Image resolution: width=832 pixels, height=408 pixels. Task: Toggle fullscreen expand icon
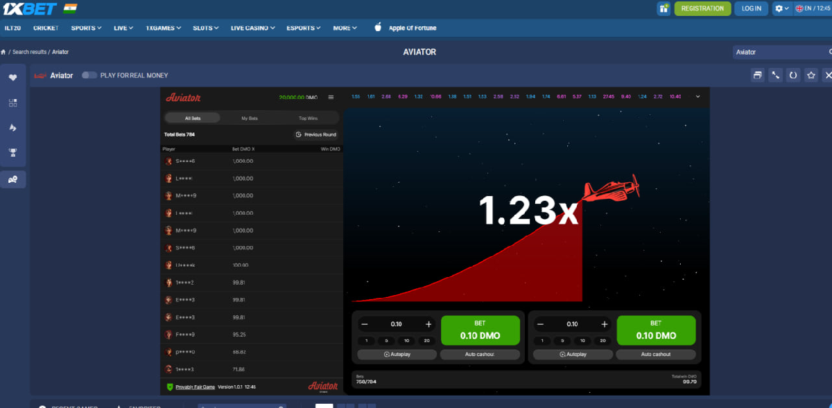(775, 75)
